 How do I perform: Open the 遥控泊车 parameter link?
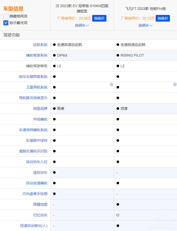tap(40, 172)
